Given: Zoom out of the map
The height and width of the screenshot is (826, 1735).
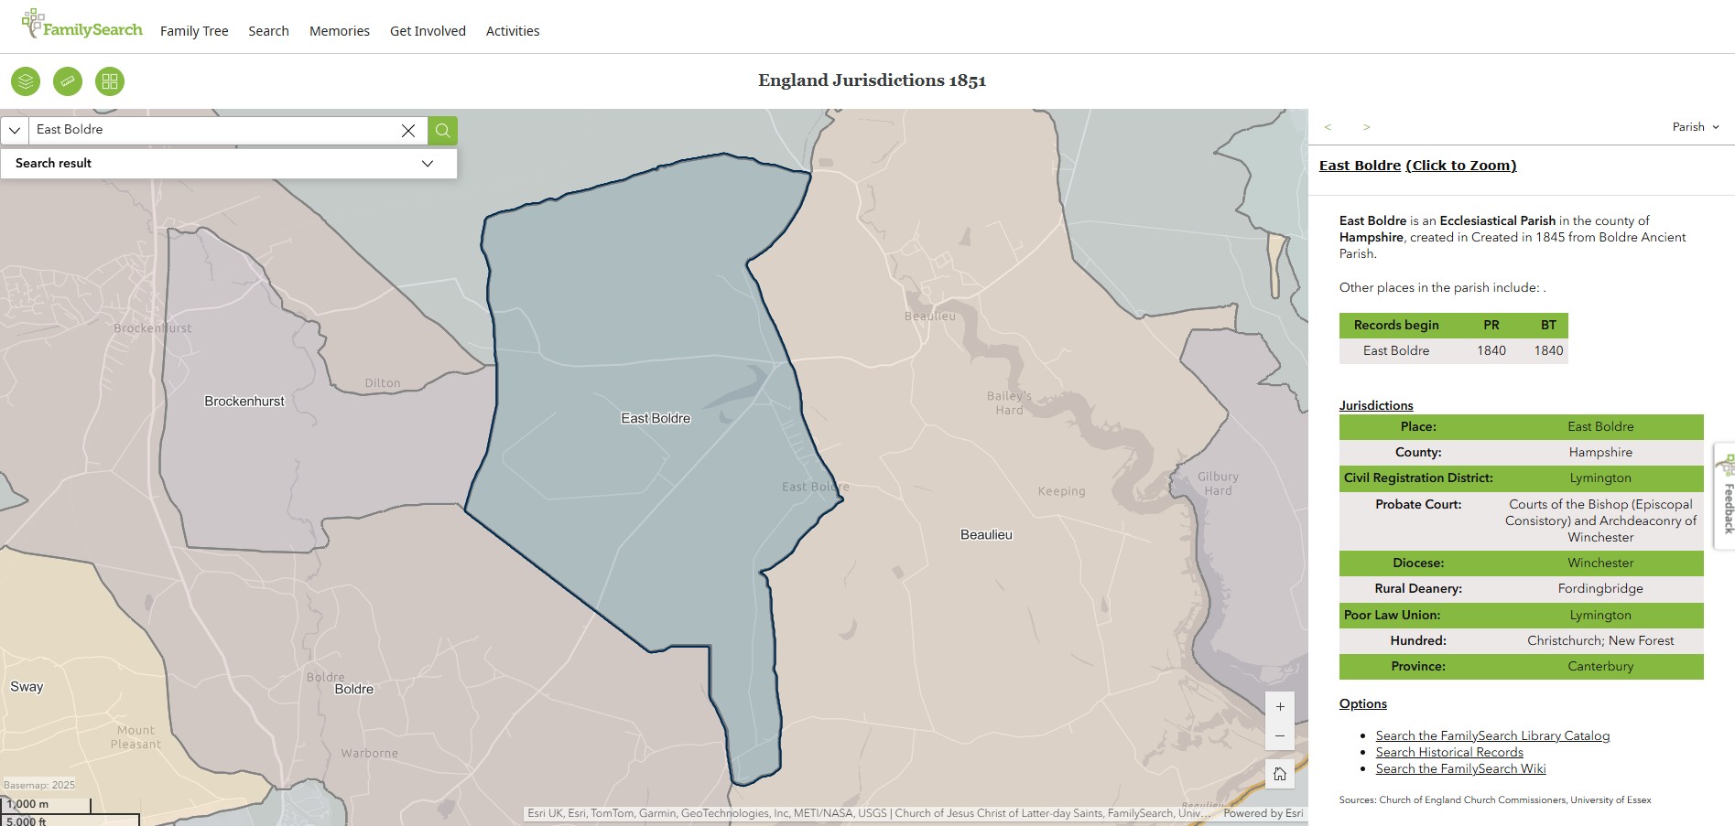Looking at the screenshot, I should 1280,735.
